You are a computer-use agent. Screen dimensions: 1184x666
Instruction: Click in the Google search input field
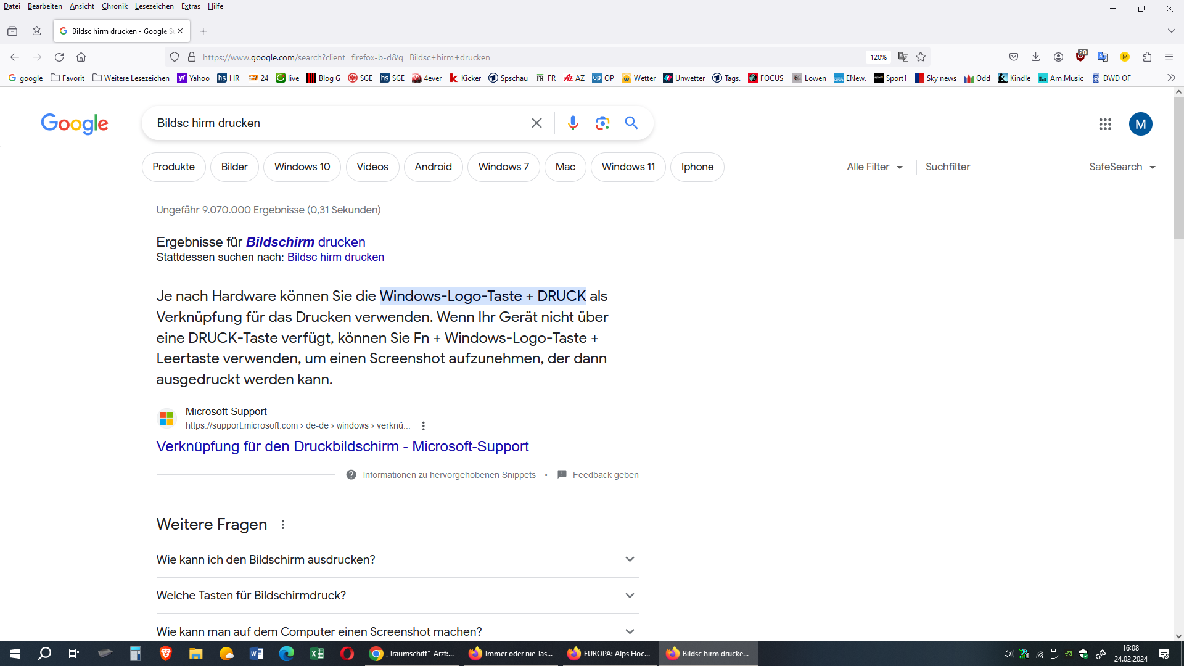(x=333, y=123)
